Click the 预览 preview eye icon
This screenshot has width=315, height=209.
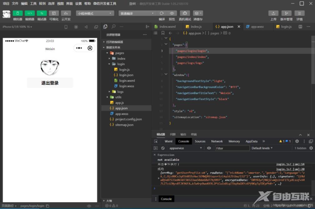[172, 13]
